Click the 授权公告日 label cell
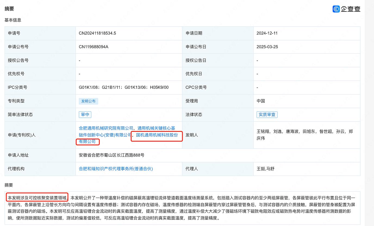The width and height of the screenshot is (374, 226). click(x=218, y=60)
